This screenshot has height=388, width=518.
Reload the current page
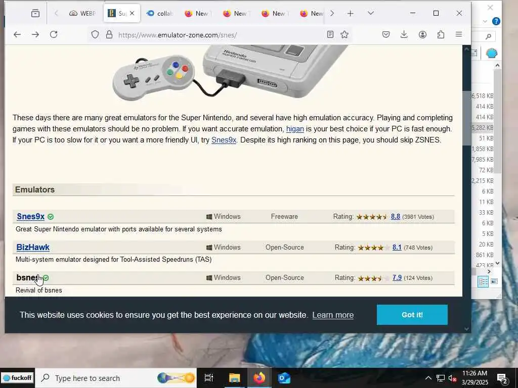tap(54, 34)
